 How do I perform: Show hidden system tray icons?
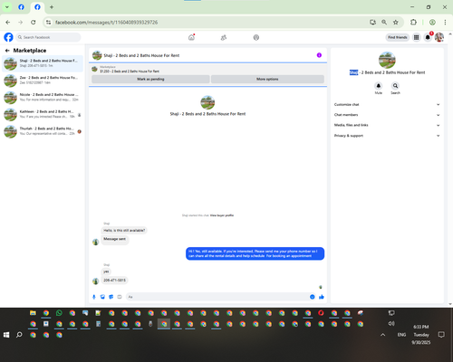tap(382, 335)
